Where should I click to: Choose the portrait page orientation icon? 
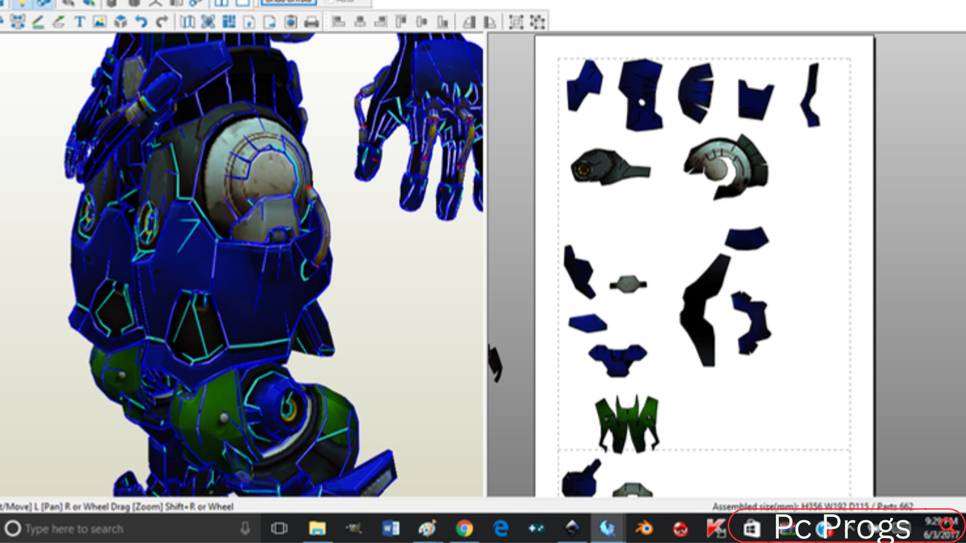[x=249, y=22]
